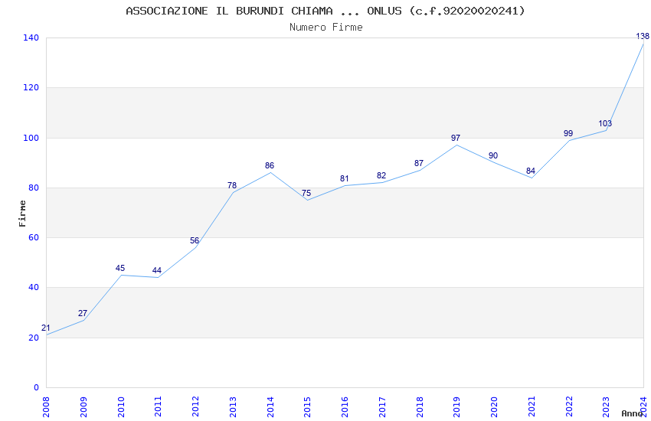Click the data label 84 for 2021
The image size is (651, 421).
[531, 171]
